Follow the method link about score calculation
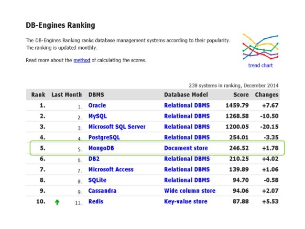305x229 pixels. pyautogui.click(x=82, y=60)
